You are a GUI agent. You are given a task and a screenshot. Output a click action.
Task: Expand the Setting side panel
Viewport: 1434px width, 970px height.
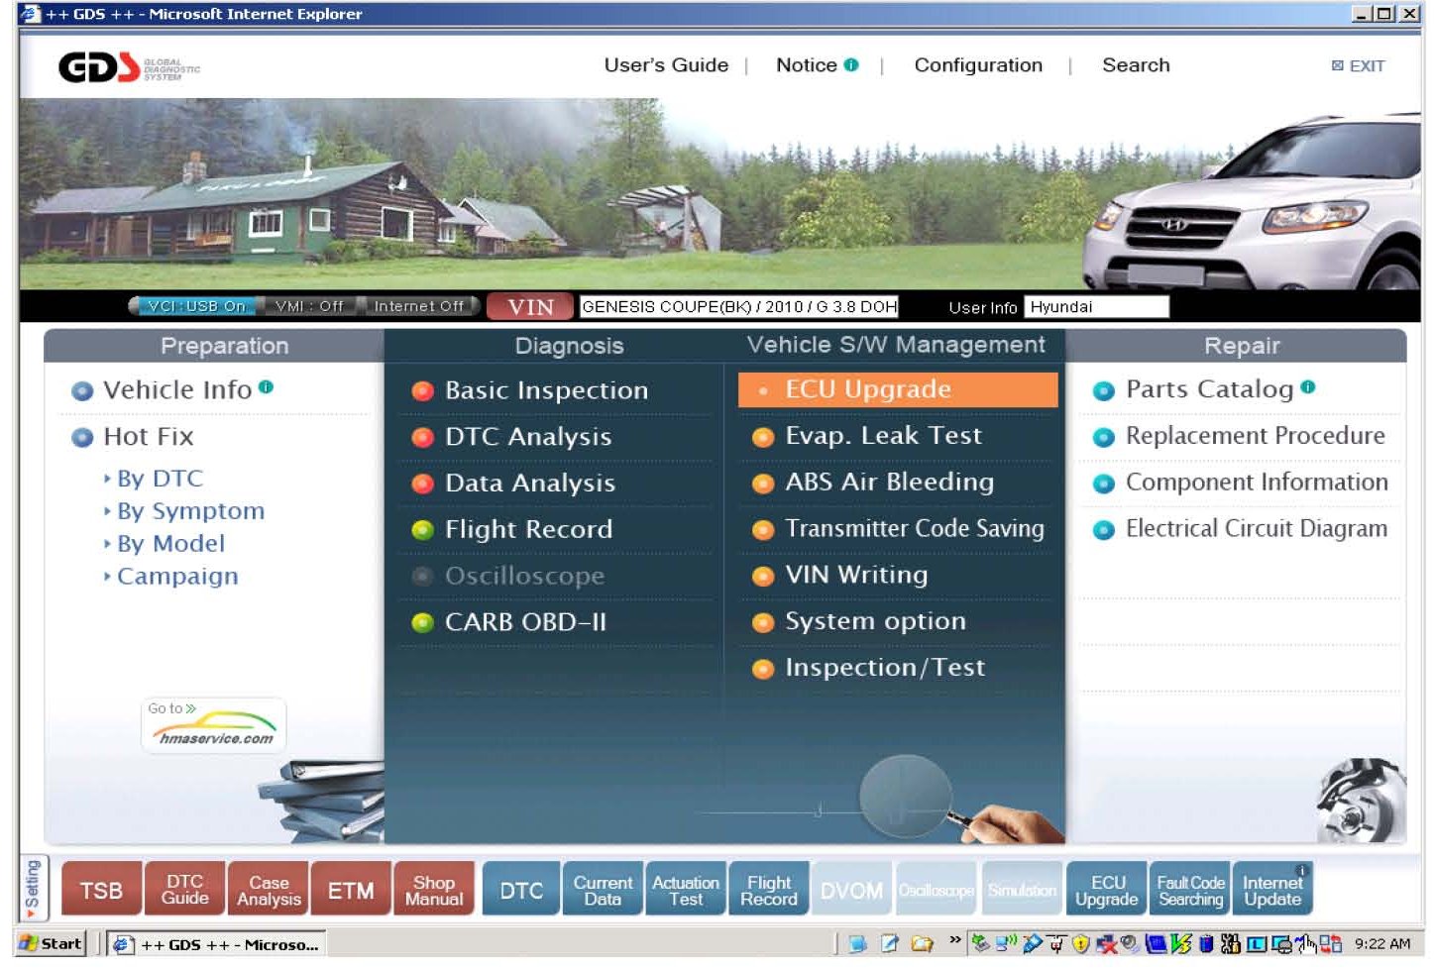(x=33, y=888)
